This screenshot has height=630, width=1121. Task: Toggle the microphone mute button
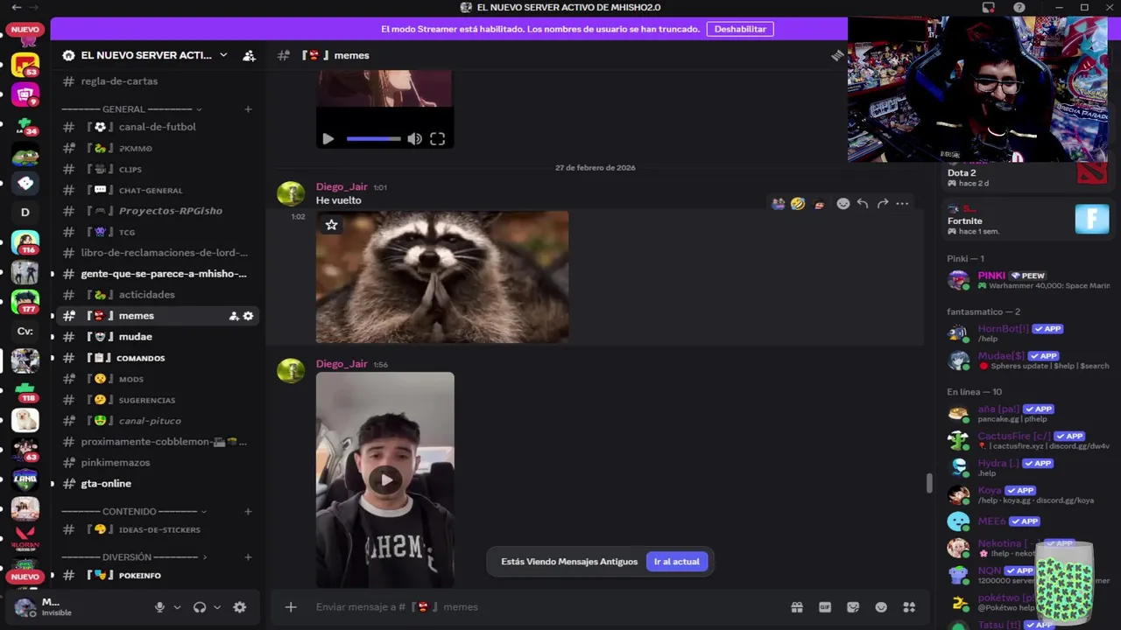pyautogui.click(x=159, y=607)
